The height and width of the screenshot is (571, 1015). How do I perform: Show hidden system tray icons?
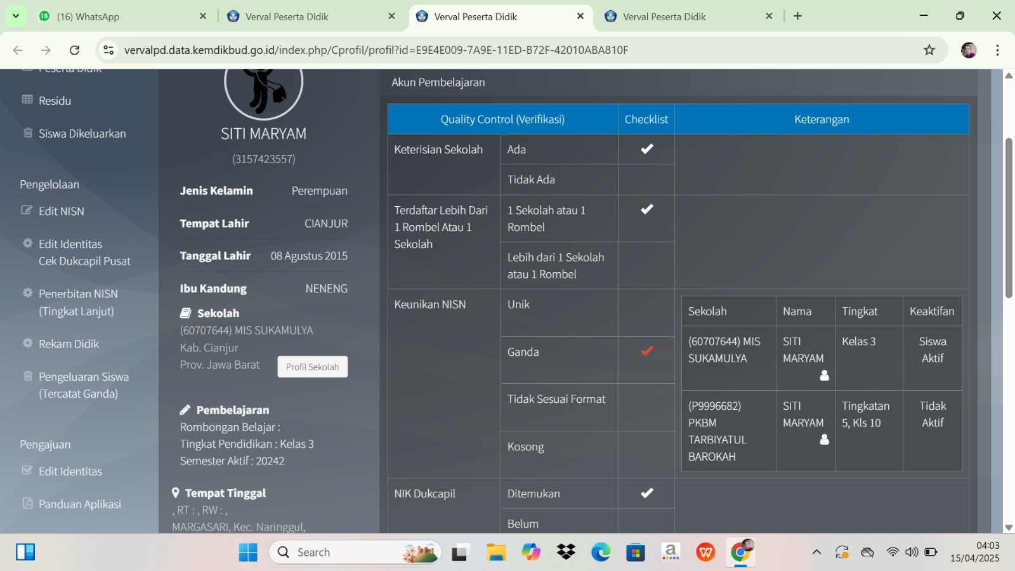click(816, 552)
